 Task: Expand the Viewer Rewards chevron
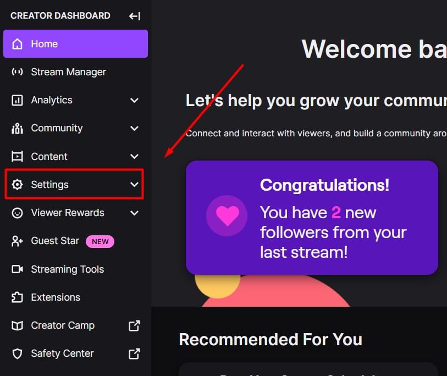[x=134, y=213]
